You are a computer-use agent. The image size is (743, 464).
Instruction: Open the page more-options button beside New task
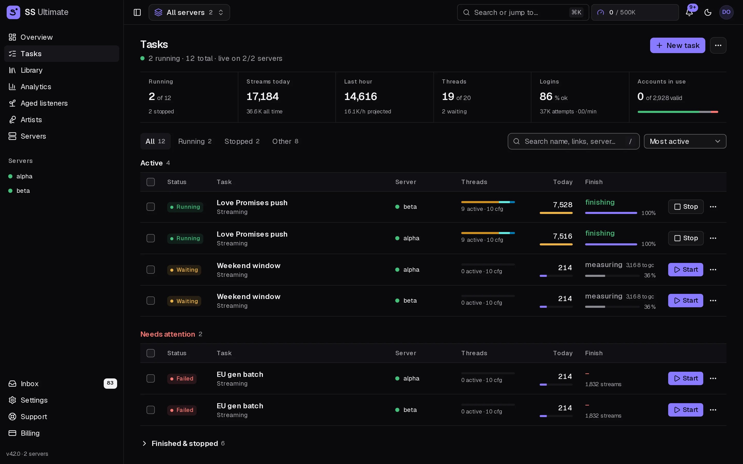[x=718, y=45]
